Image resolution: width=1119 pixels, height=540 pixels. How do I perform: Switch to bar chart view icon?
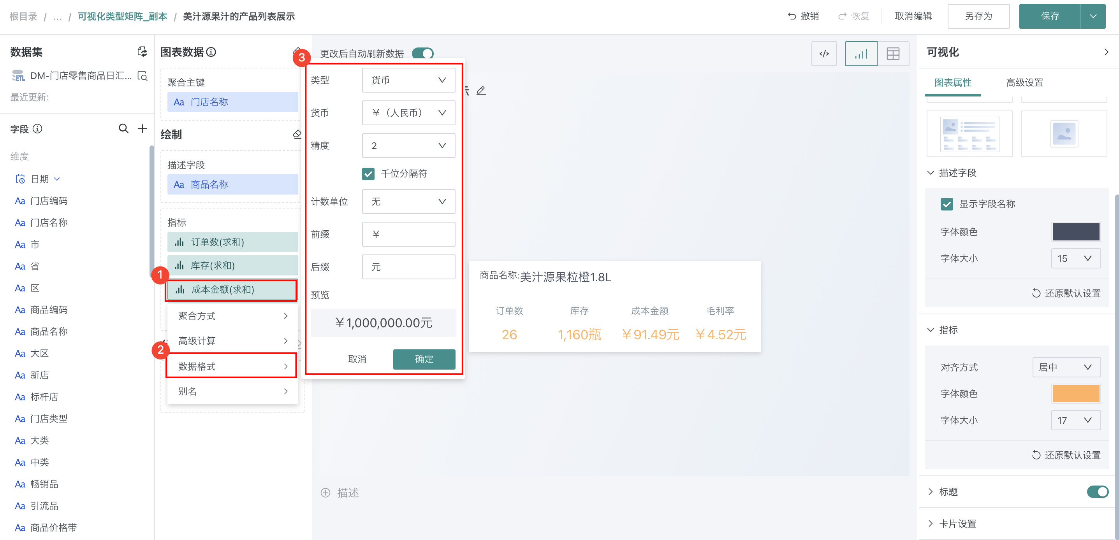[x=860, y=54]
